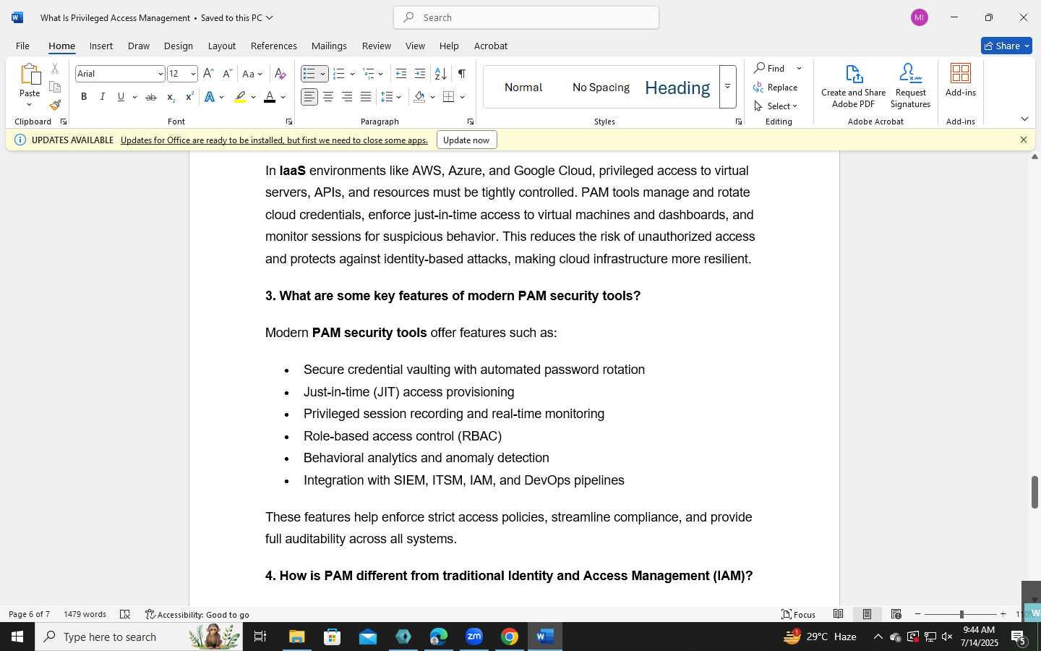1041x651 pixels.
Task: Open Windows Start menu
Action: coord(17,637)
